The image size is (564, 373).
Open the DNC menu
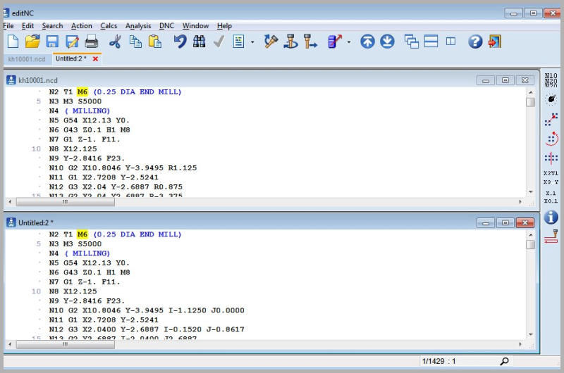[166, 26]
